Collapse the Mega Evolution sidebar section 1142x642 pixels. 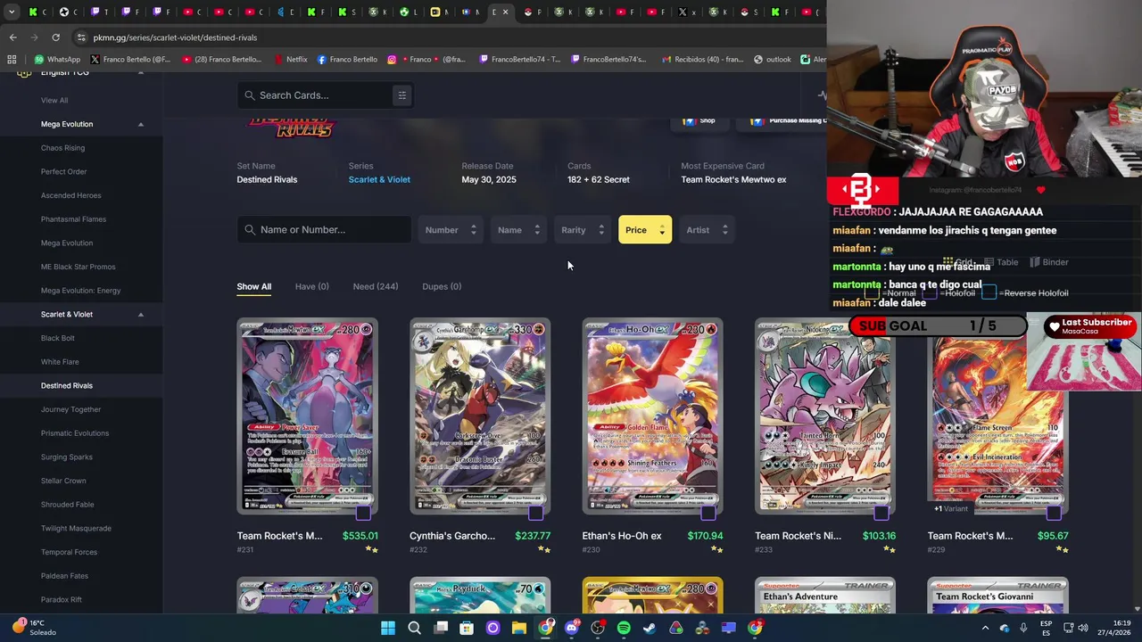[140, 124]
